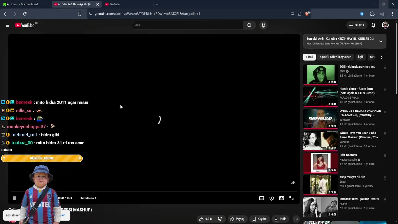Viewport: 398px width, 224px height.
Task: Select the İlgili filter chip
Action: coord(361,57)
